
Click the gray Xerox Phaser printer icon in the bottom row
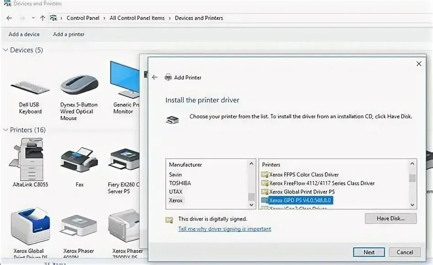tap(124, 226)
